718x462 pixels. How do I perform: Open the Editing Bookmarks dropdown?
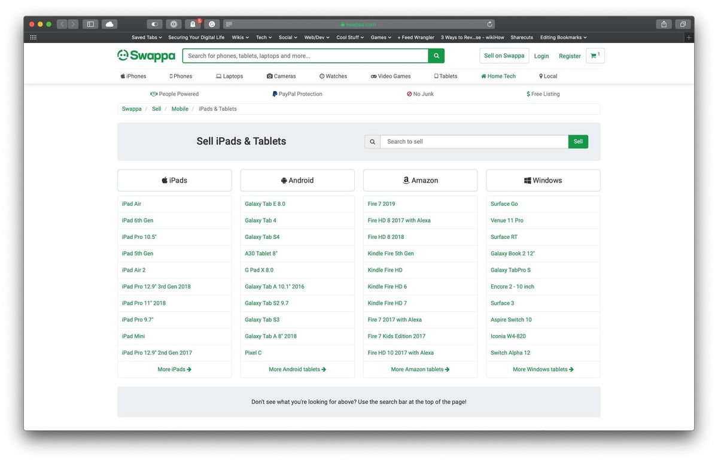coord(563,37)
